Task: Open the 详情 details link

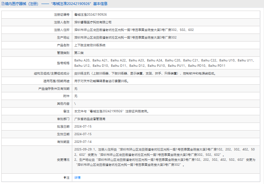Action: pos(78,178)
